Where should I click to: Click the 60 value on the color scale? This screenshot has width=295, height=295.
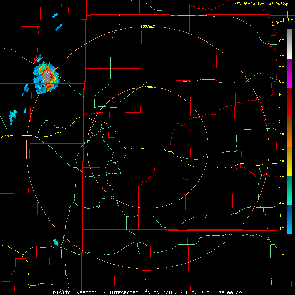click(x=282, y=95)
